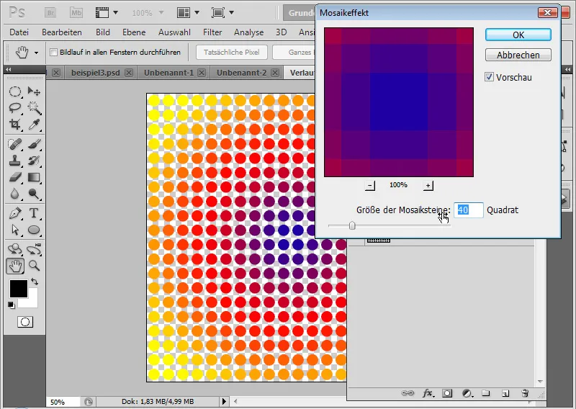
Task: Select the Crop tool
Action: pyautogui.click(x=14, y=124)
